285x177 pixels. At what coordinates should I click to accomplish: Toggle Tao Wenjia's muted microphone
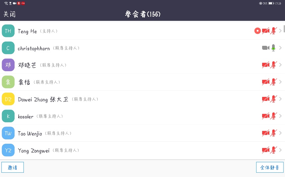[273, 133]
